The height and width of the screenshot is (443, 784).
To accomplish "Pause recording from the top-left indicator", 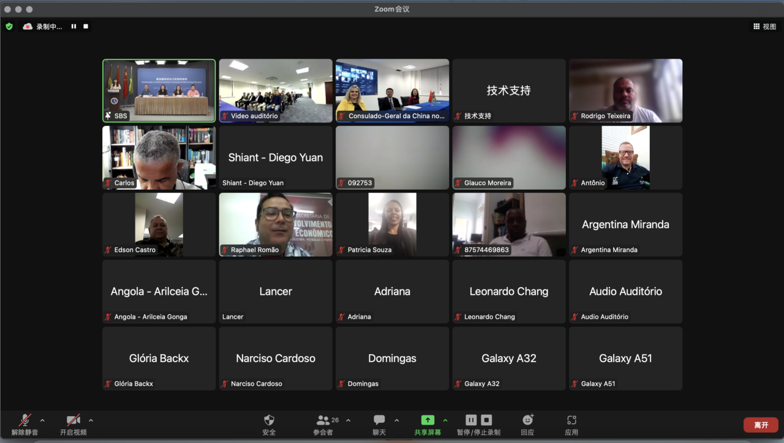I will coord(73,26).
